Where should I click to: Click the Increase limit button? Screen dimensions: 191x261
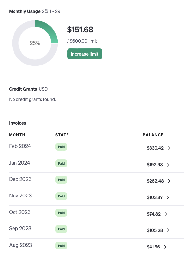point(85,54)
